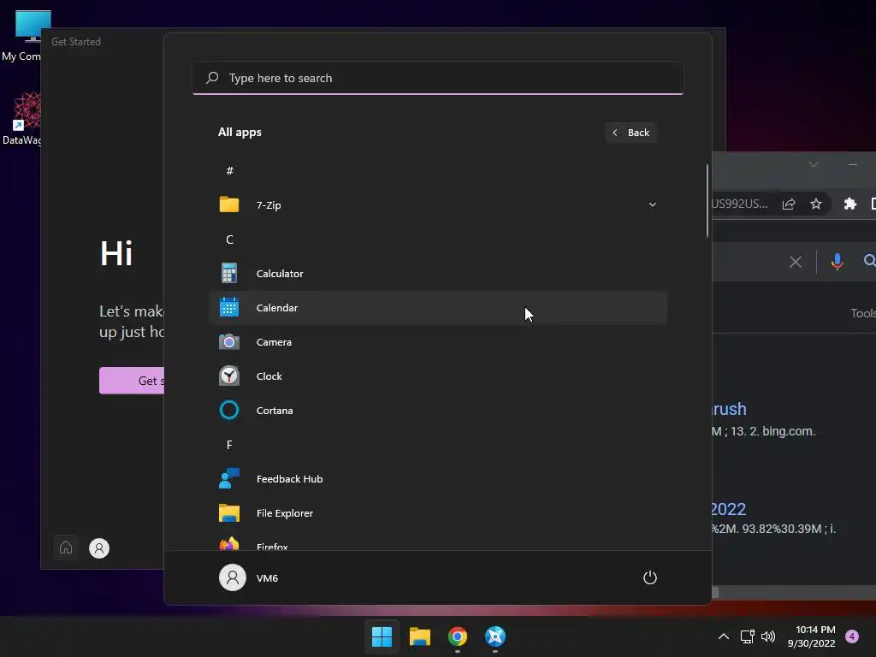Viewport: 876px width, 657px height.
Task: Open the search result link ending in 'rush'
Action: [729, 409]
